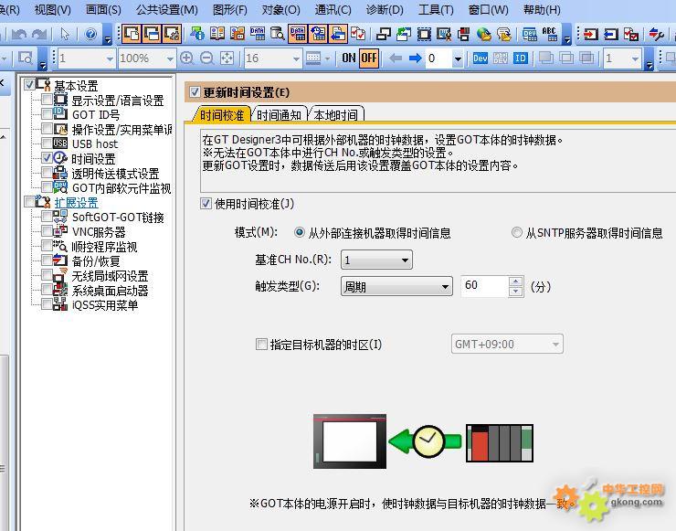Viewport: 676px width, 531px height.
Task: Select 系统桌面启动器 in tree
Action: click(x=110, y=291)
